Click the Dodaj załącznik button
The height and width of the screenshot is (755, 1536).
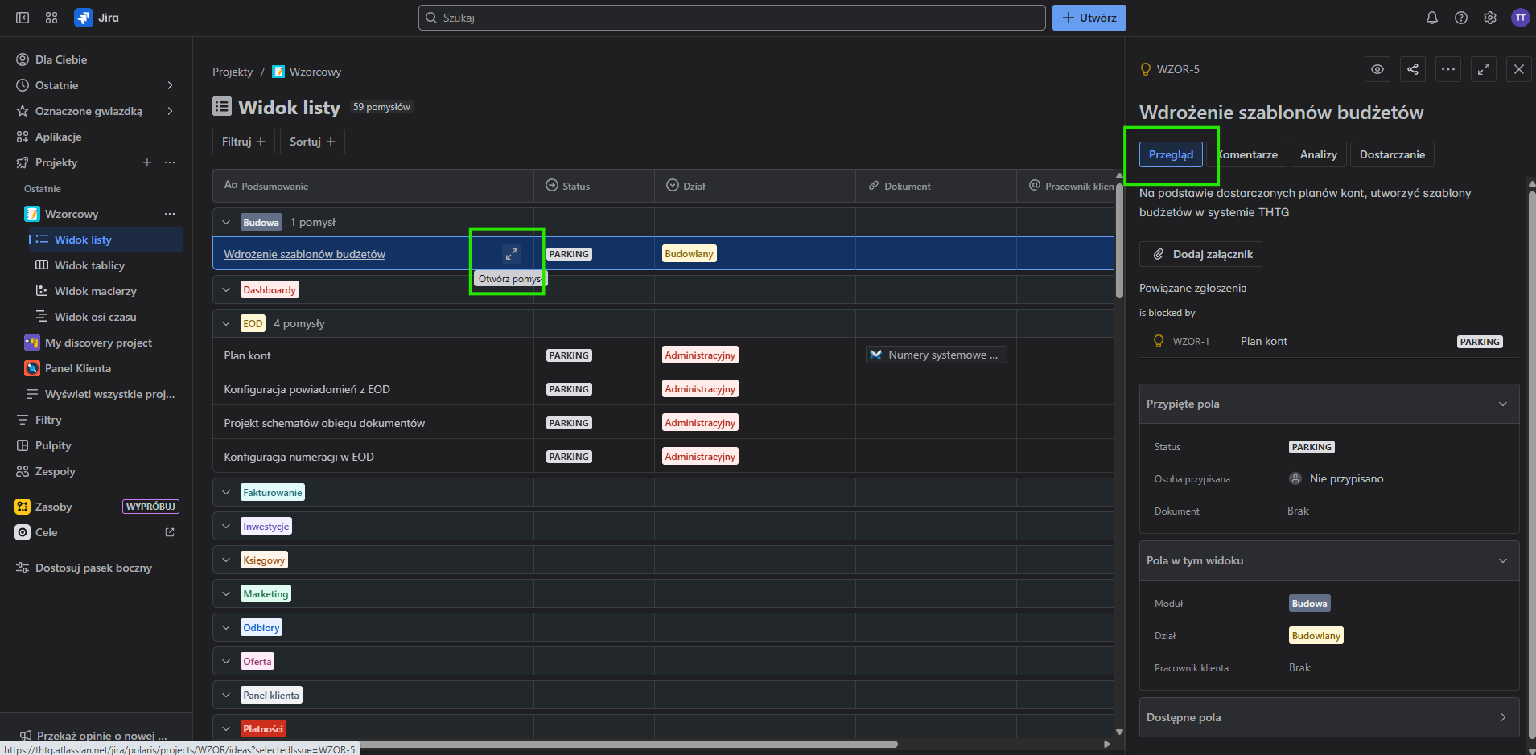pos(1200,254)
